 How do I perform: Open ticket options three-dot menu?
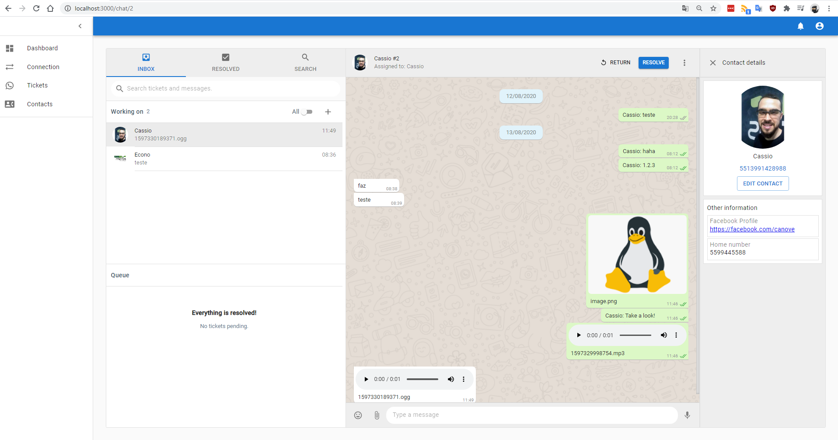(684, 63)
